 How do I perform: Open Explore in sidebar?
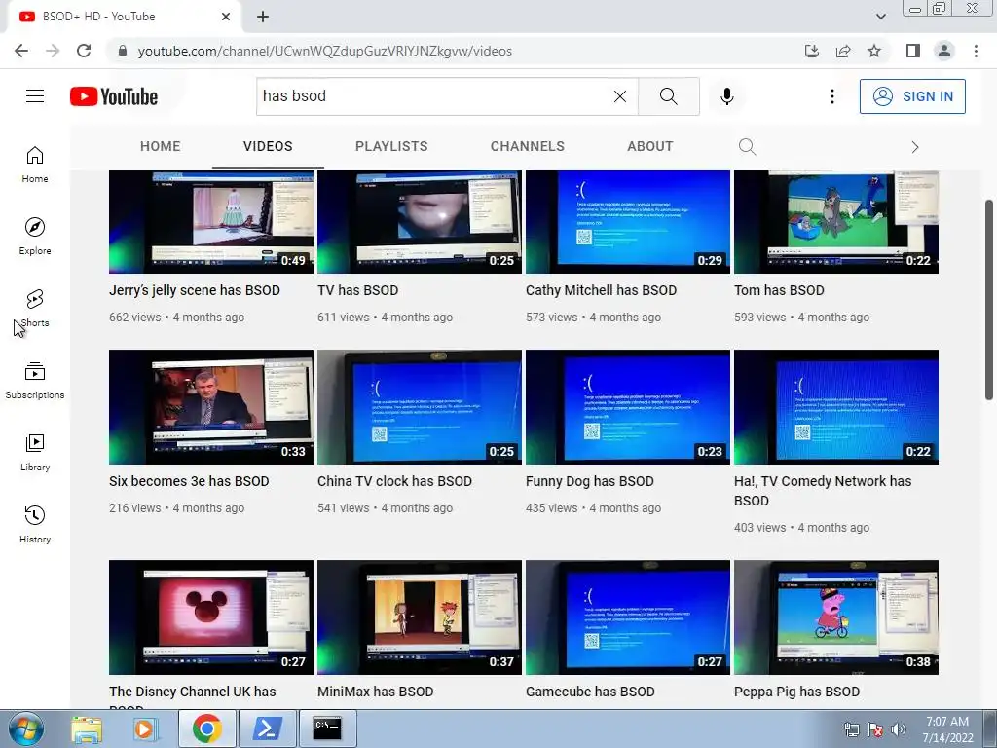pyautogui.click(x=35, y=237)
